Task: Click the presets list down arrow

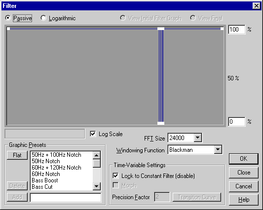Action: tap(97, 186)
